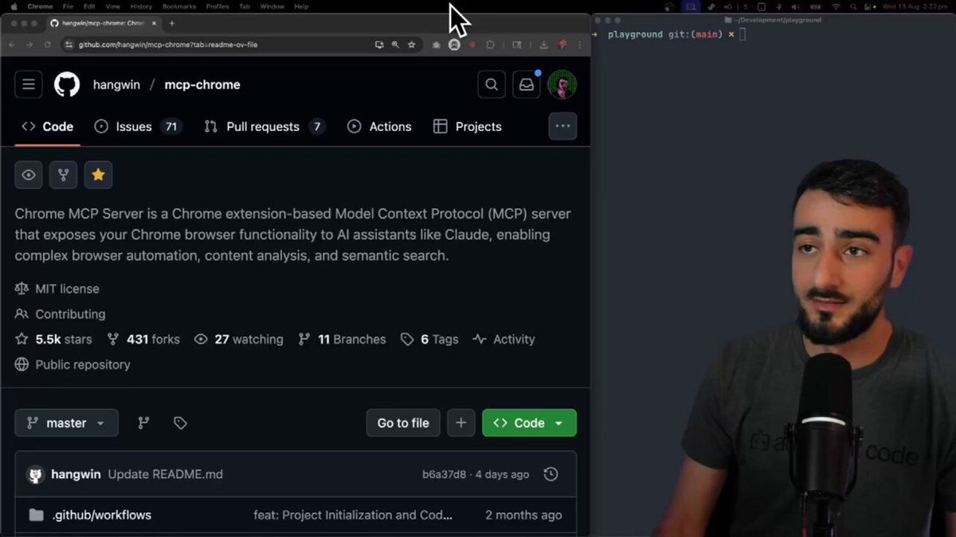This screenshot has height=537, width=956.
Task: Open the plus add file button
Action: click(460, 422)
